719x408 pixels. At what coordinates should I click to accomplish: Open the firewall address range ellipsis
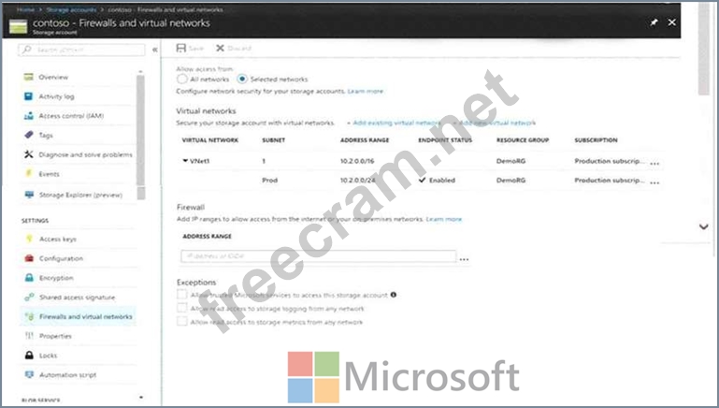pos(464,259)
